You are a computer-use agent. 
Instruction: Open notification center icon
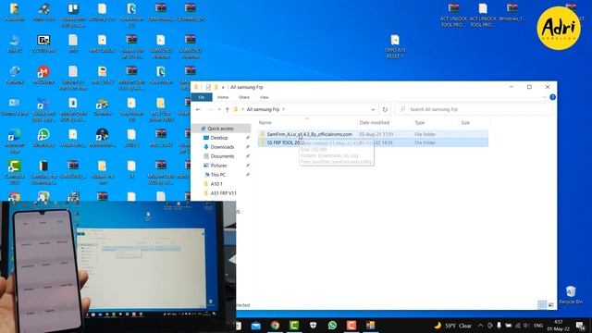[580, 326]
